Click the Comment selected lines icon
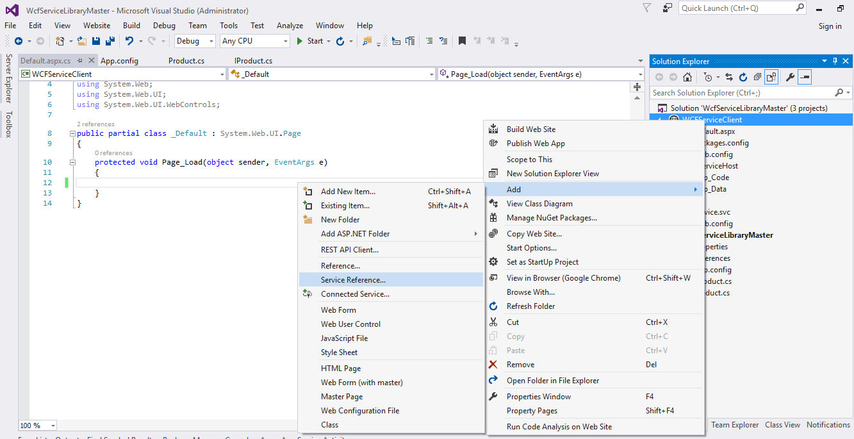This screenshot has height=439, width=854. pyautogui.click(x=429, y=41)
